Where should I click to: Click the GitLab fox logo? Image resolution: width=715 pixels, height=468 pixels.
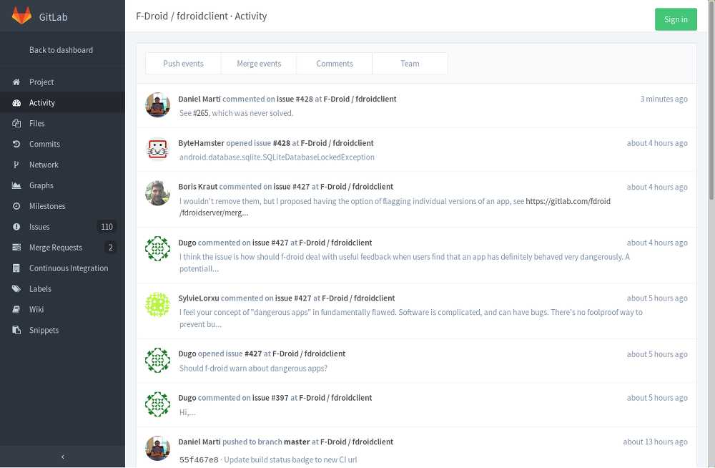pyautogui.click(x=21, y=16)
